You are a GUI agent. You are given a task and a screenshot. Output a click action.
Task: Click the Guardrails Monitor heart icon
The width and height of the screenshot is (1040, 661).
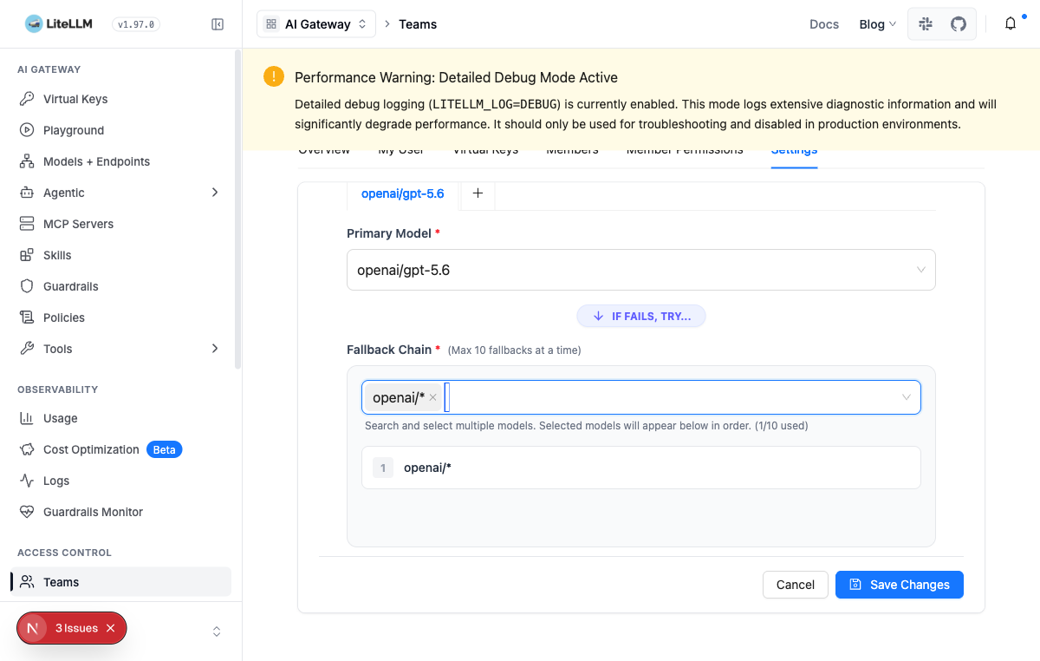27,512
